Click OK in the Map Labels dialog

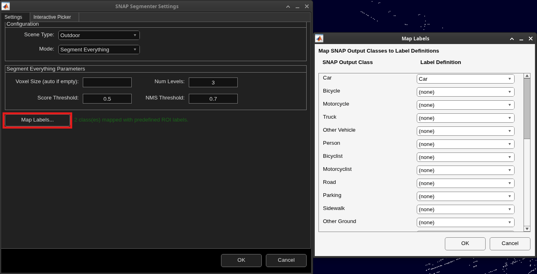pyautogui.click(x=465, y=243)
